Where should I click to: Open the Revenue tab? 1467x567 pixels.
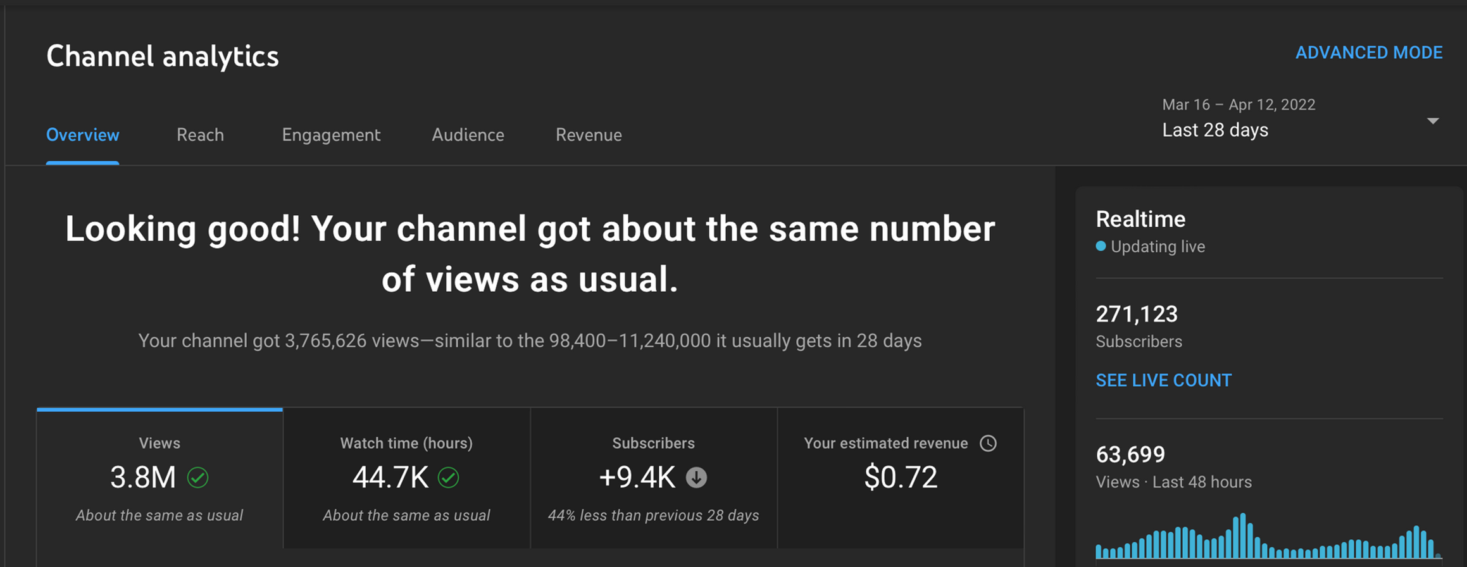click(588, 135)
